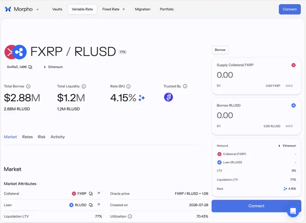Focus the Supply Collateral FXRP amount field
The width and height of the screenshot is (306, 223).
coord(225,75)
